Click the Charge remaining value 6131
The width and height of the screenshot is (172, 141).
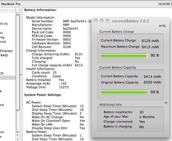[x=79, y=54]
